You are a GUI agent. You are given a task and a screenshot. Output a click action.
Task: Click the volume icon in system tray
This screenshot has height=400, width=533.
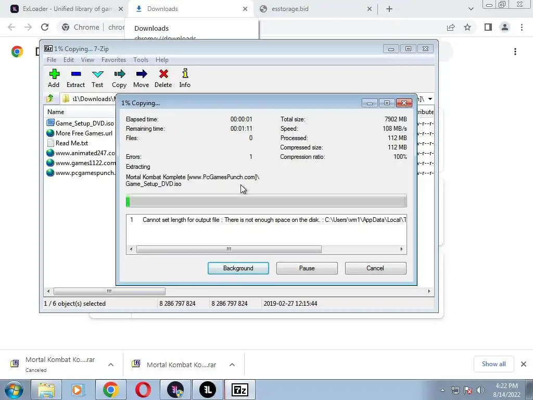(x=480, y=390)
